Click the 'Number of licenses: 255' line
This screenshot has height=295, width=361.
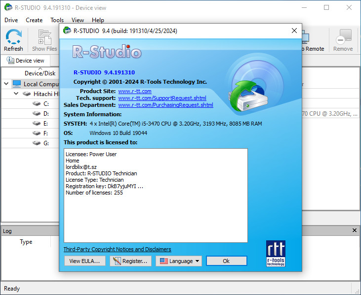[x=94, y=193]
